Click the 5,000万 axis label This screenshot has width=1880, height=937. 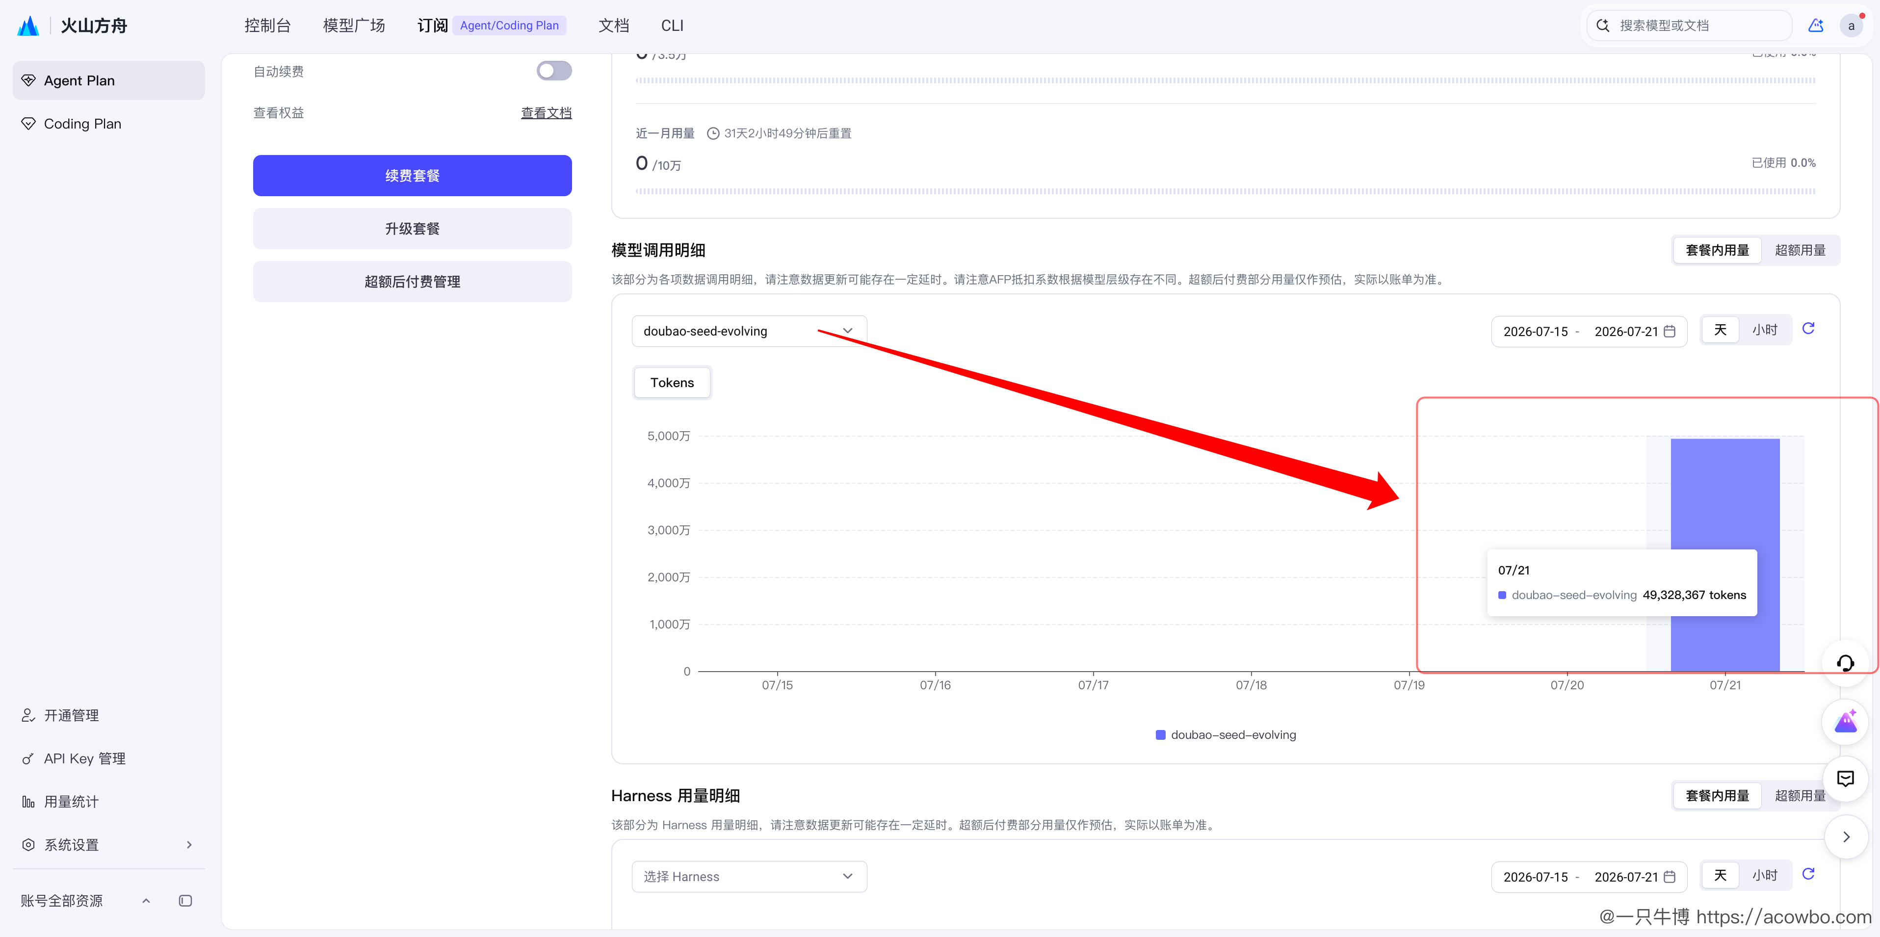(x=668, y=436)
